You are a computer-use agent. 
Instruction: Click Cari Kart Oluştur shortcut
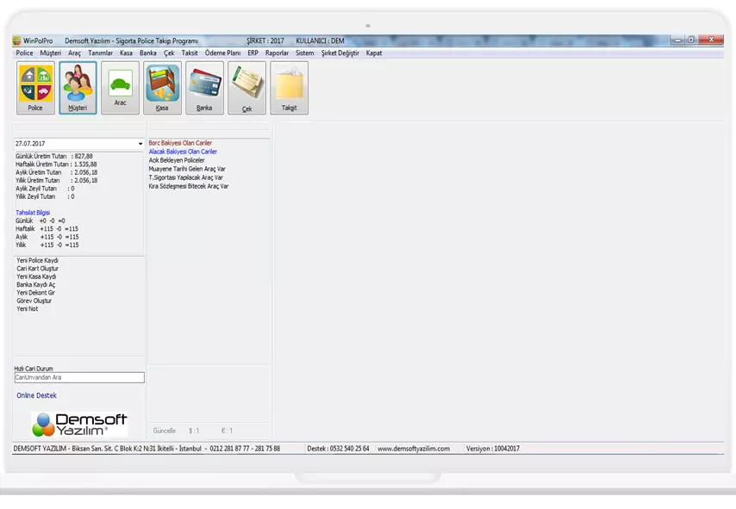coord(38,269)
